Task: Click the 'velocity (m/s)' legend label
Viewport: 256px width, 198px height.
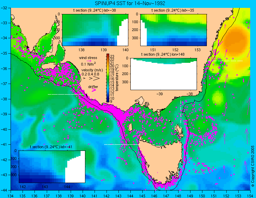Action: (x=92, y=70)
